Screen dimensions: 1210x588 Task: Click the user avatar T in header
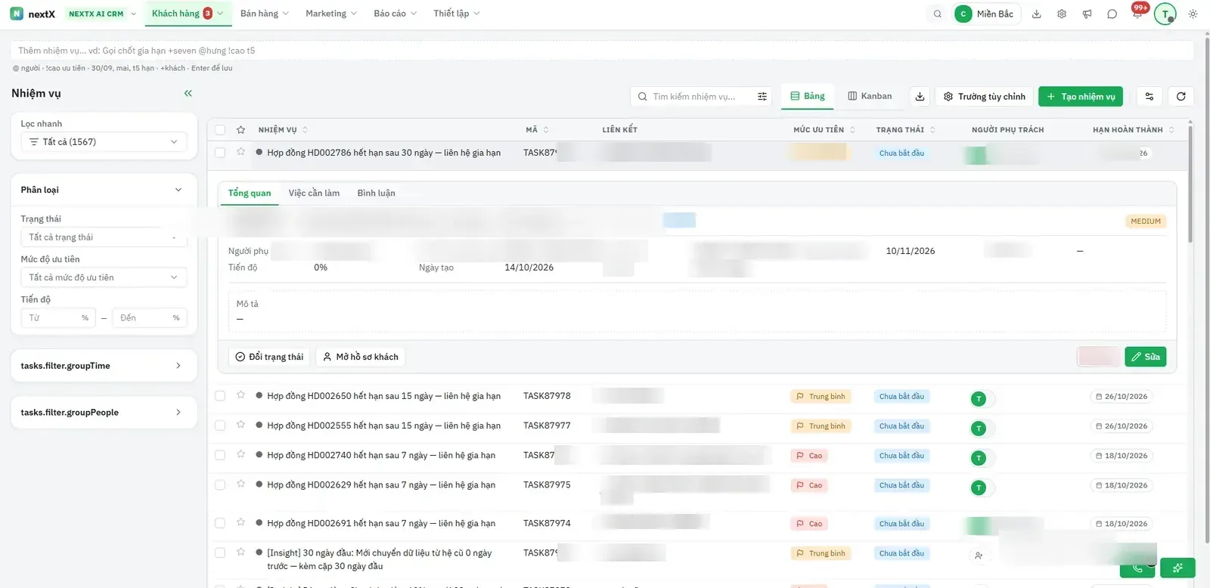tap(1165, 14)
